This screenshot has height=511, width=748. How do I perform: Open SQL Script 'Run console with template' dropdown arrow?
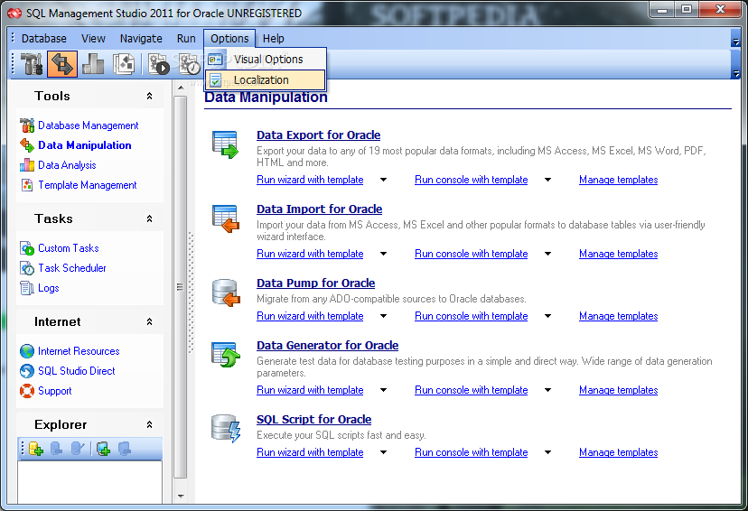(547, 452)
